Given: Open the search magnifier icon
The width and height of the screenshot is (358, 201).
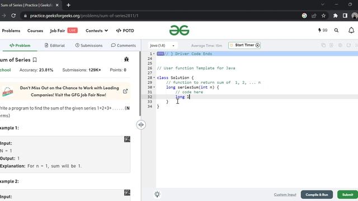Looking at the screenshot, I should (x=336, y=30).
